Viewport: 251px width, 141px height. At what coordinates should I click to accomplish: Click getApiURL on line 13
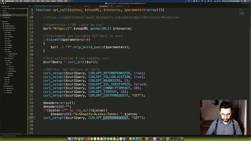[x=99, y=29]
